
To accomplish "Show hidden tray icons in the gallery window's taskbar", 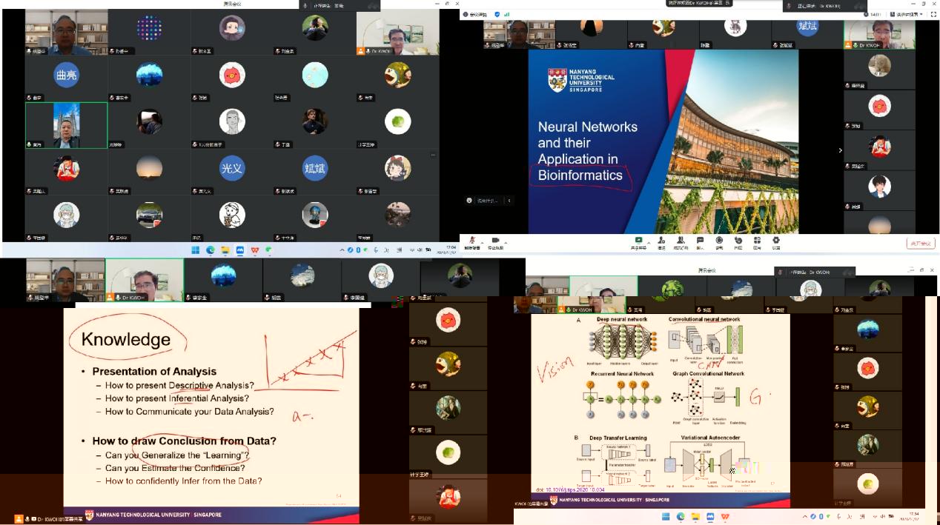I will 342,250.
